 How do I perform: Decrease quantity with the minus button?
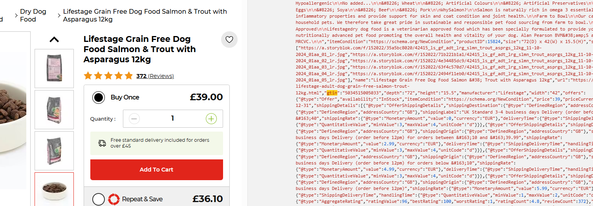point(134,119)
